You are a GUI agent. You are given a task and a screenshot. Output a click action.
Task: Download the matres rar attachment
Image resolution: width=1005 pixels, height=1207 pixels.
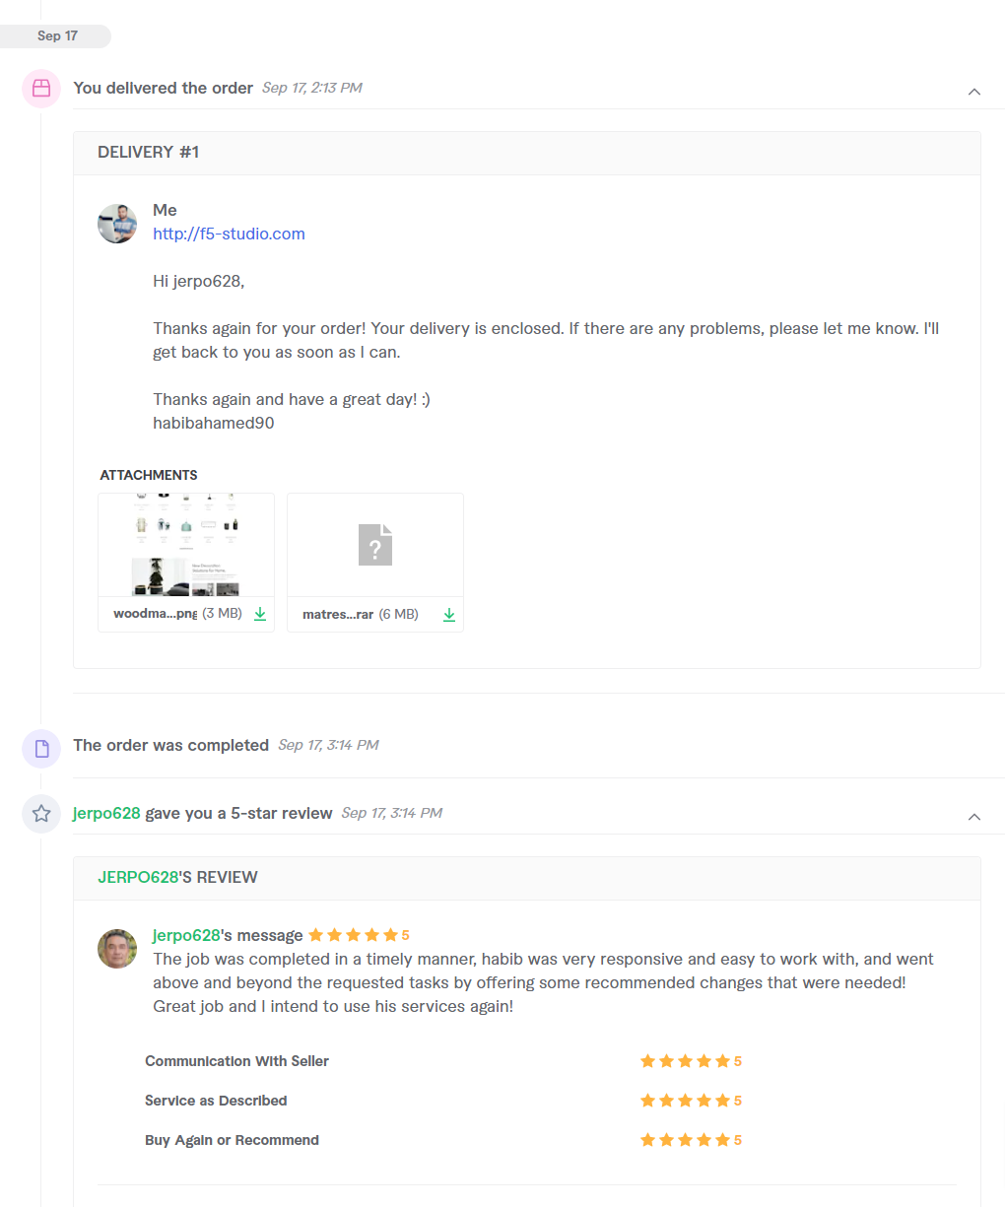click(449, 615)
